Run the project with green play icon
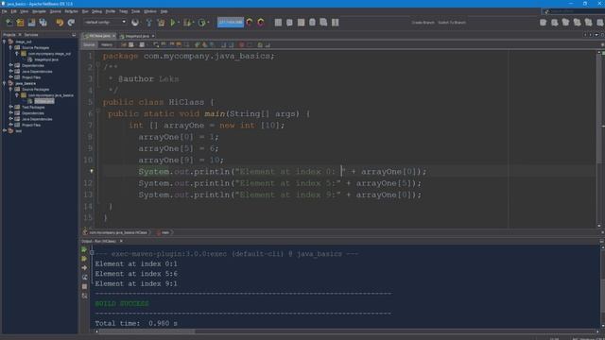The width and height of the screenshot is (605, 340). 173,23
